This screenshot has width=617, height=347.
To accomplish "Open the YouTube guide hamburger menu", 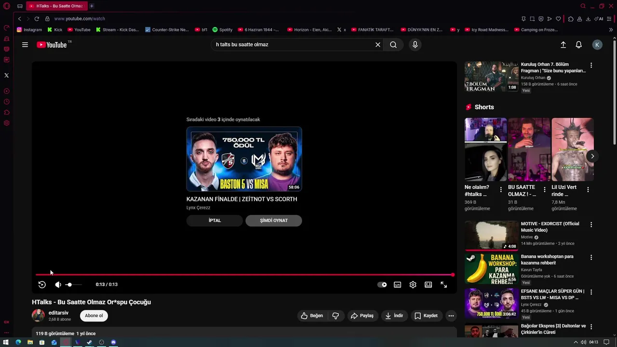I will [25, 45].
